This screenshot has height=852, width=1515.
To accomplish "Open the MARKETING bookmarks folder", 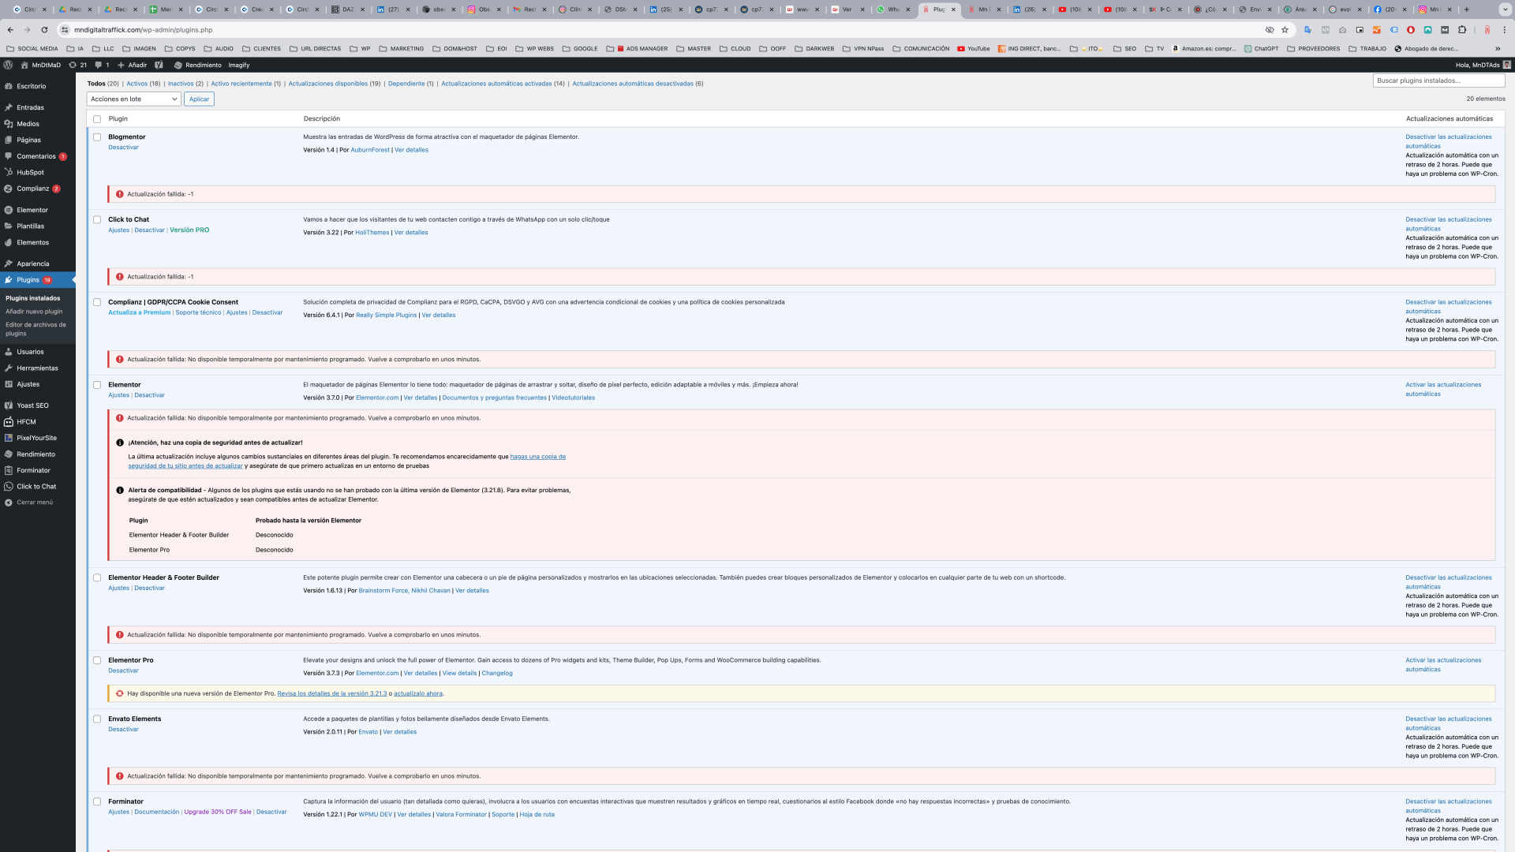I will click(401, 49).
